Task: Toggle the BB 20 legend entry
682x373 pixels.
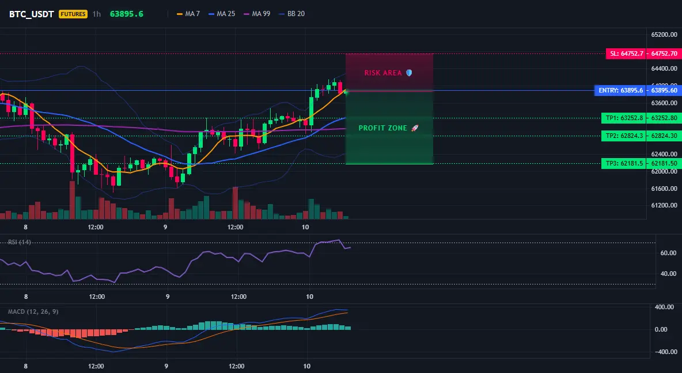Action: tap(292, 14)
